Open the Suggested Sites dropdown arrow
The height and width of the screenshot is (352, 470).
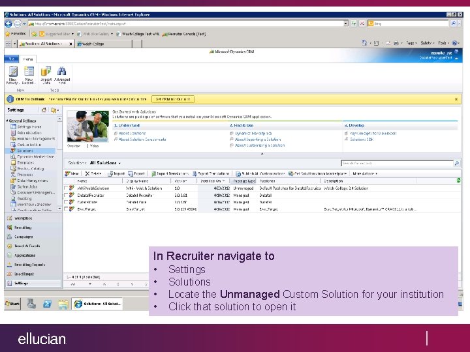point(72,34)
